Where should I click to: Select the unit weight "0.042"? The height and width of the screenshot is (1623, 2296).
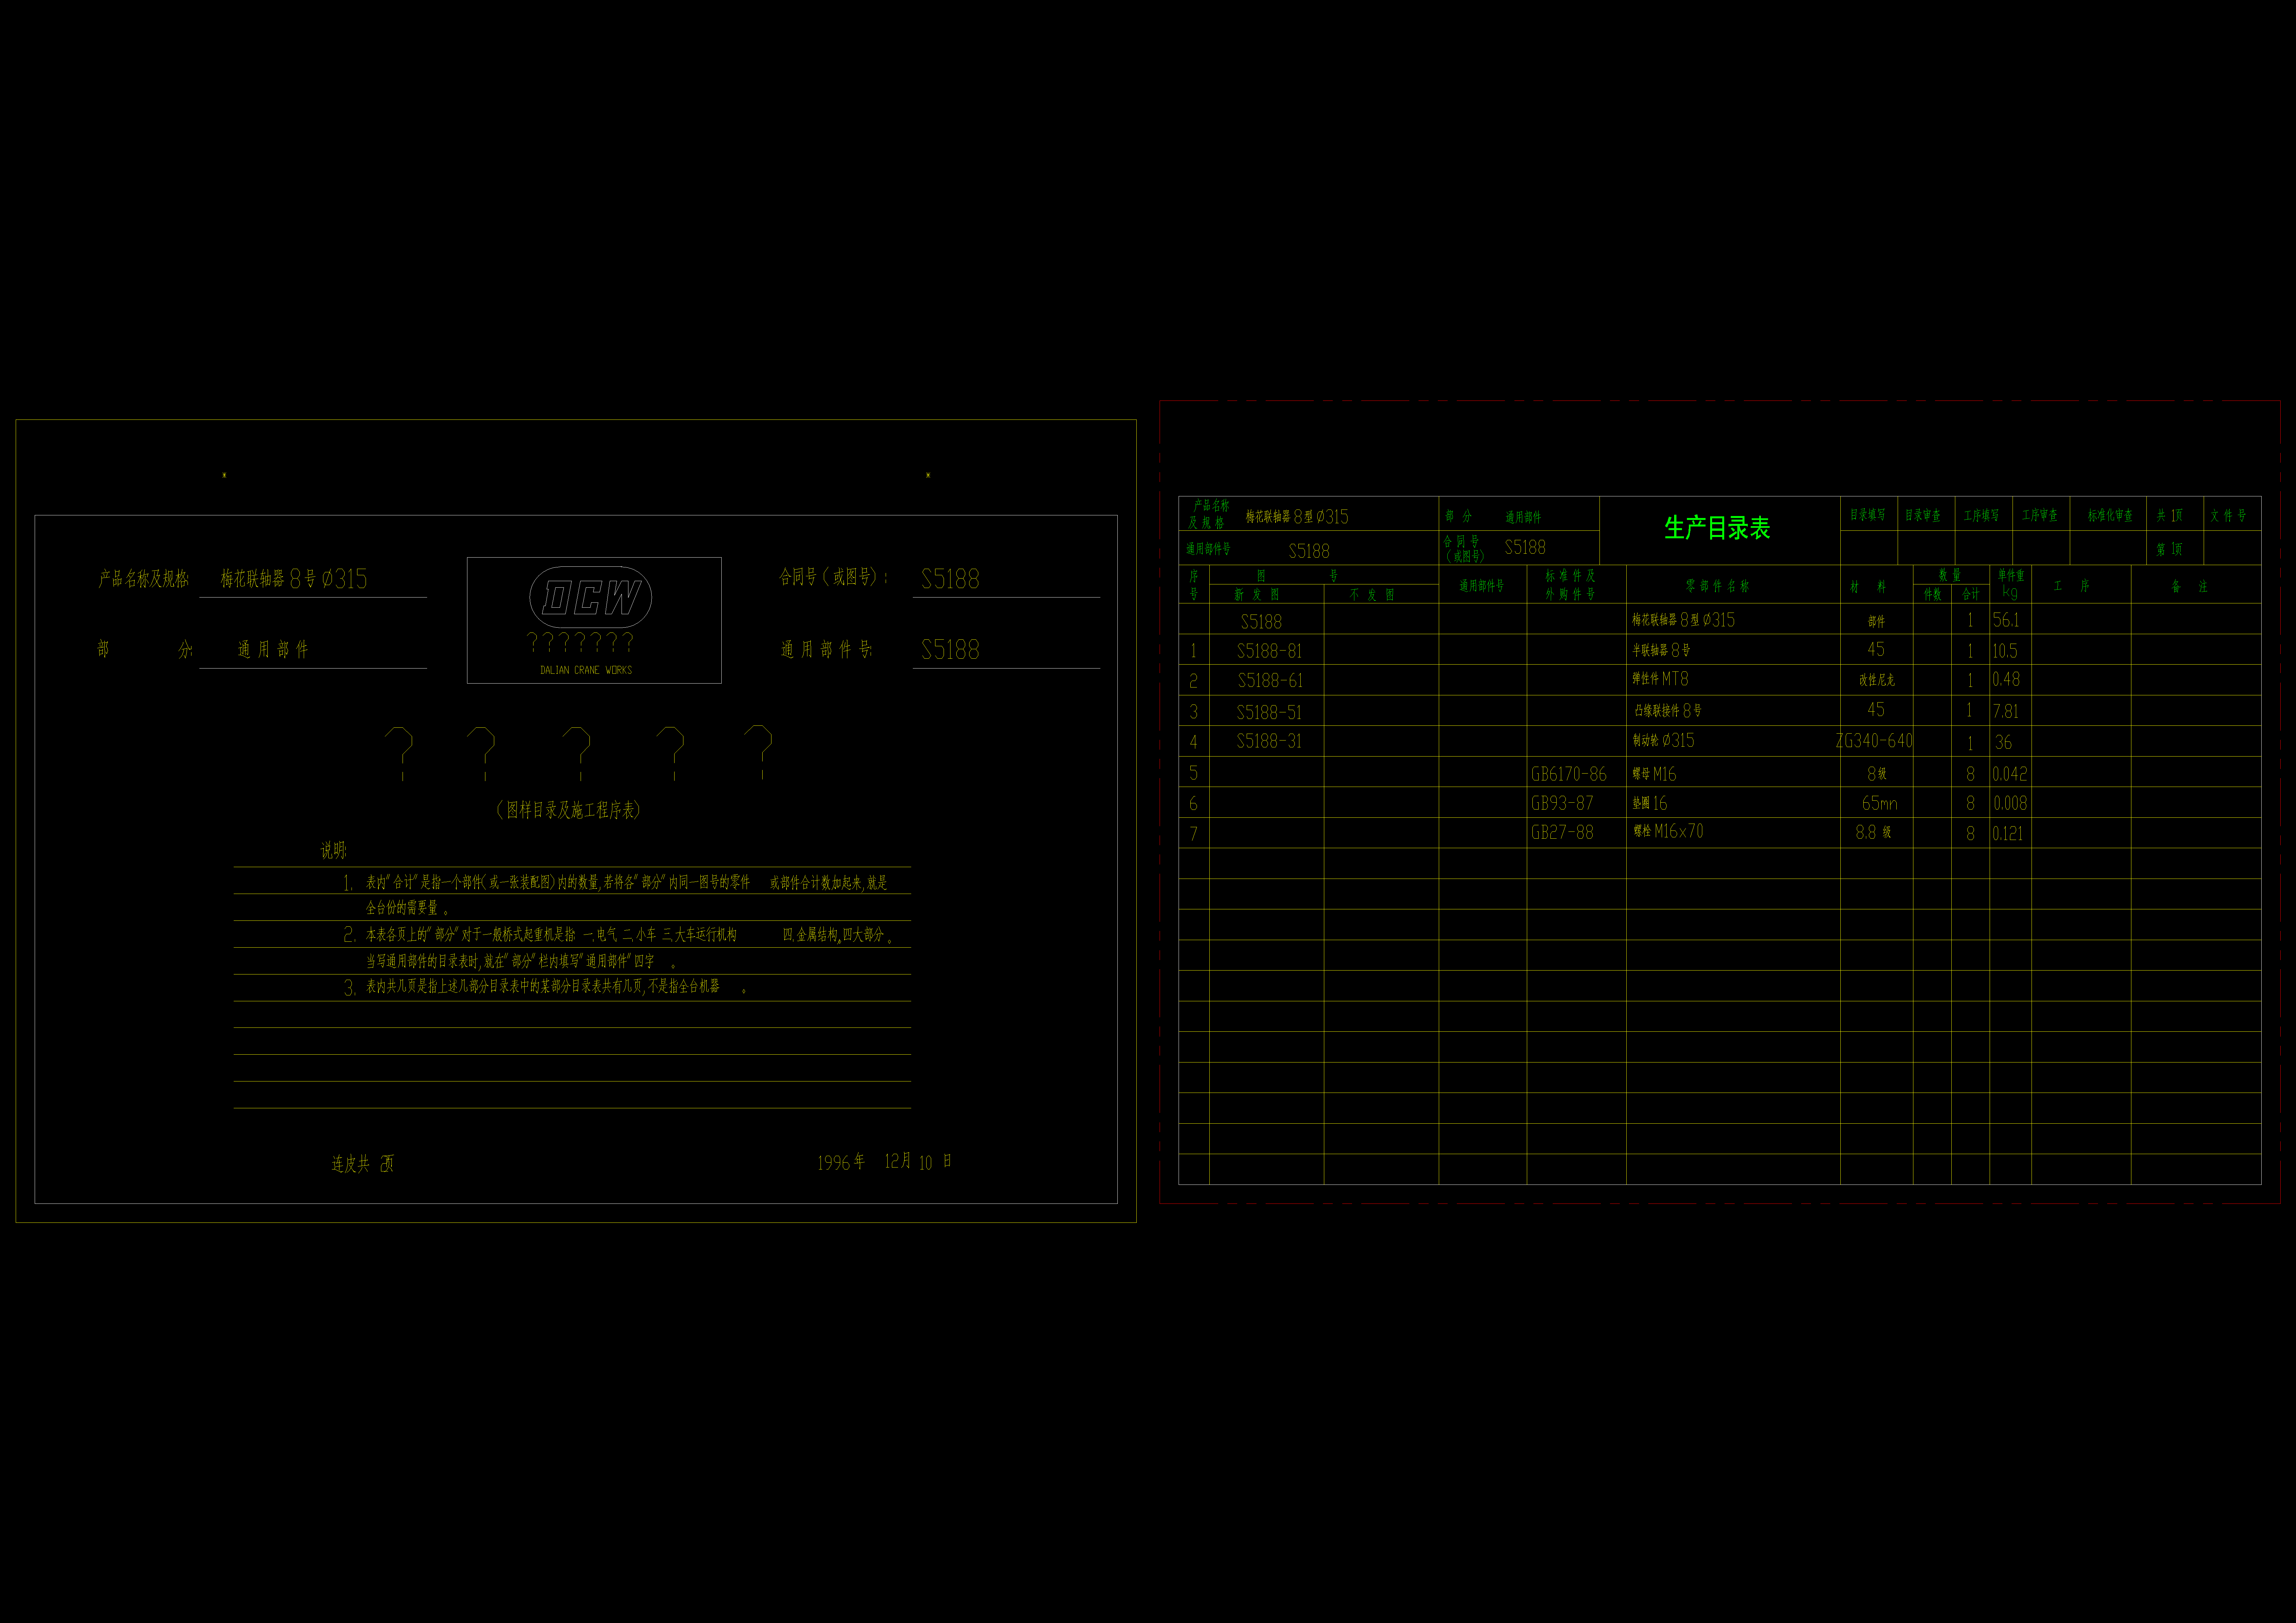pyautogui.click(x=2010, y=774)
